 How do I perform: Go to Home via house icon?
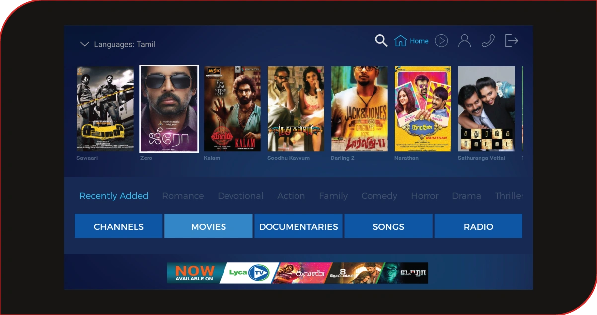tap(400, 41)
